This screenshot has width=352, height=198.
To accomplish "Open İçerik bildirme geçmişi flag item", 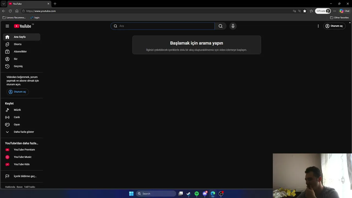I will pos(22,176).
